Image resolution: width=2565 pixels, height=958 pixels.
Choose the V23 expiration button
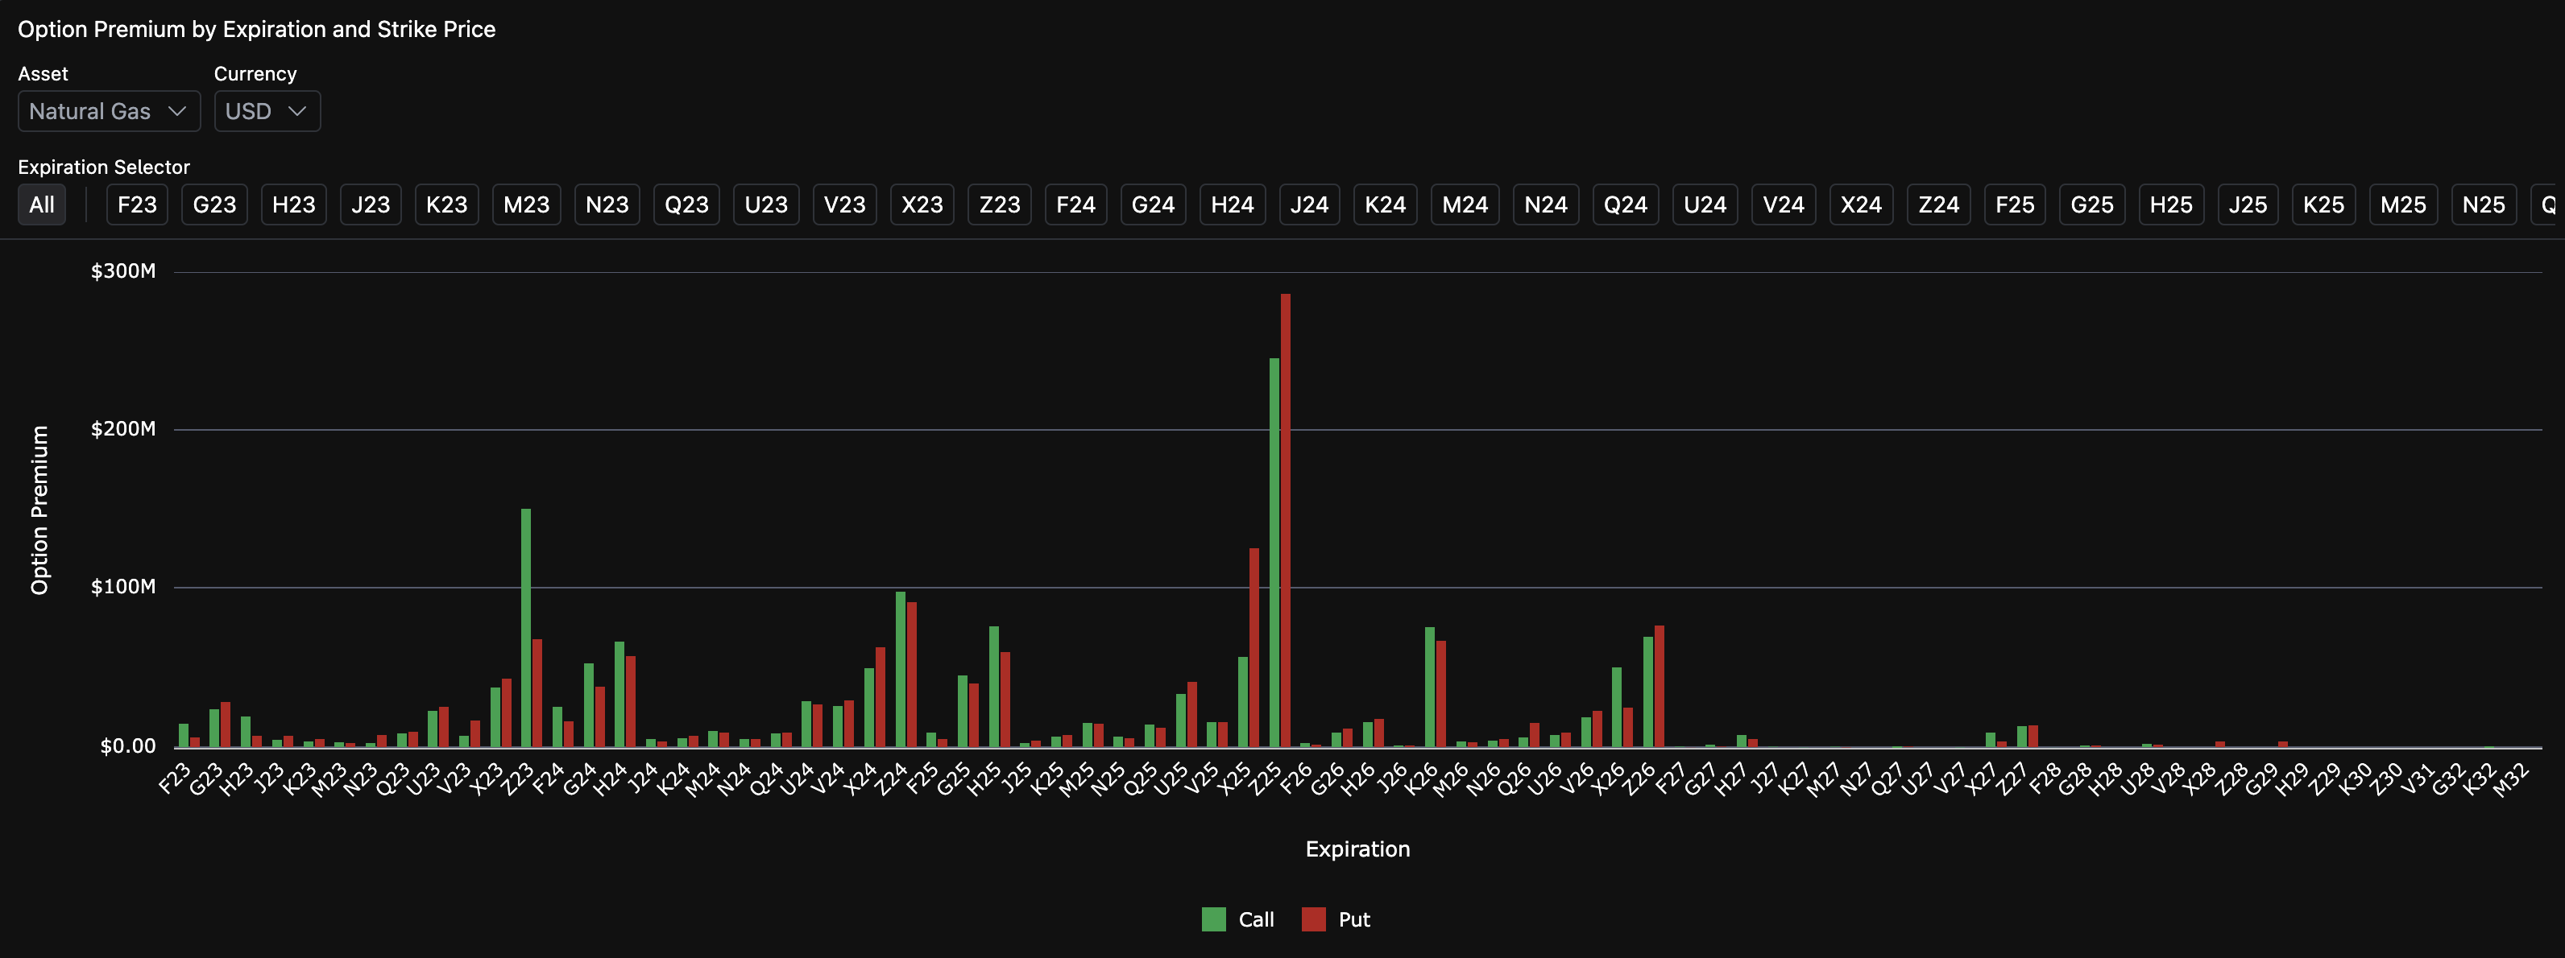pyautogui.click(x=844, y=205)
